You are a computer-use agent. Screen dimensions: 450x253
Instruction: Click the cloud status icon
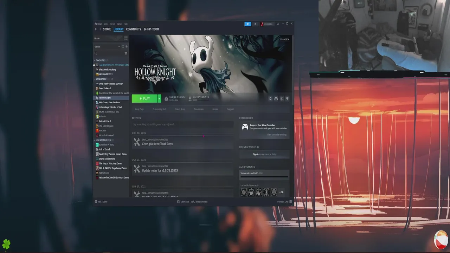click(x=166, y=99)
